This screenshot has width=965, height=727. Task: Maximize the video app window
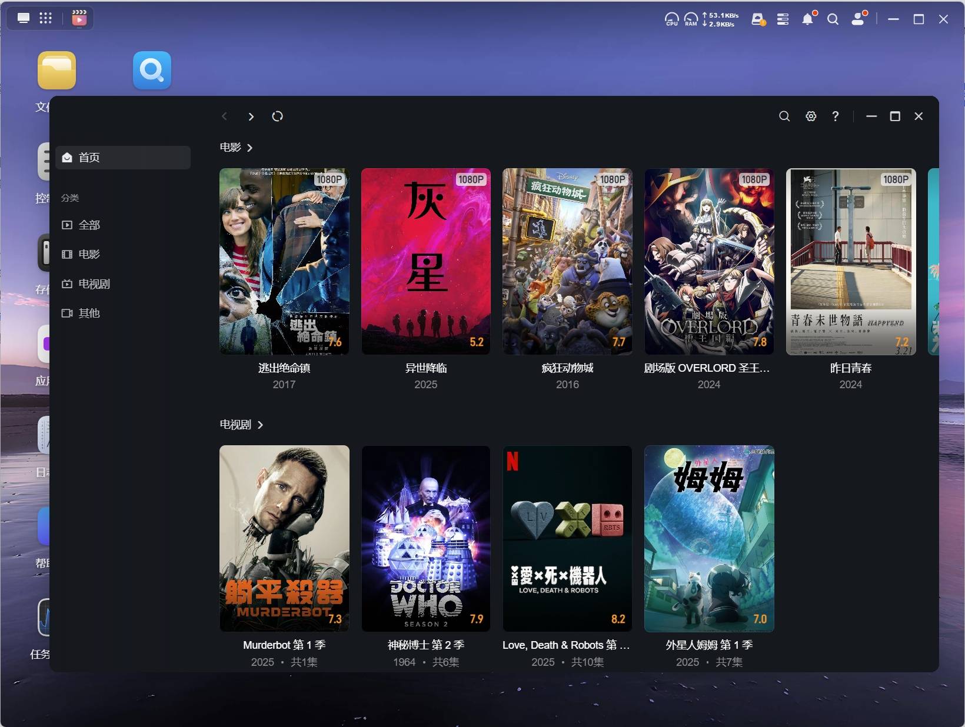coord(895,116)
